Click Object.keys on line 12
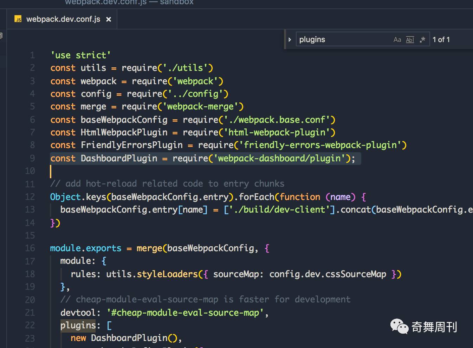This screenshot has height=348, width=473. click(78, 197)
